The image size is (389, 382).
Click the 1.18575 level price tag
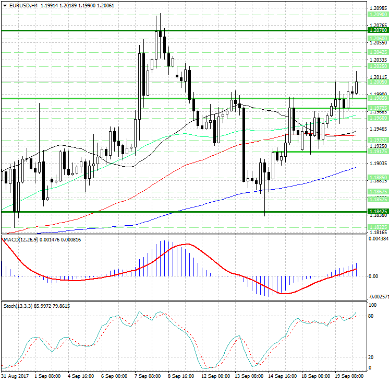[x=378, y=200]
